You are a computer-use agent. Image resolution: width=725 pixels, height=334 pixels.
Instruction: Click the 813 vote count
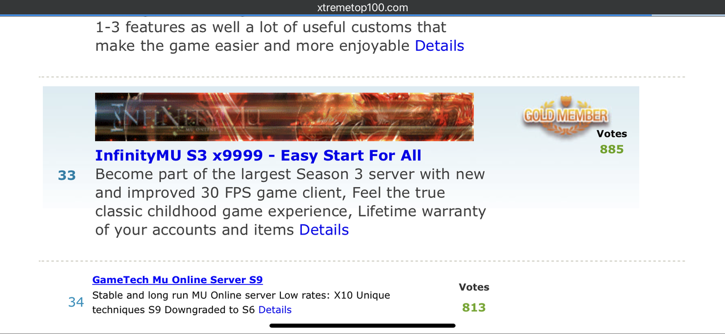(474, 307)
